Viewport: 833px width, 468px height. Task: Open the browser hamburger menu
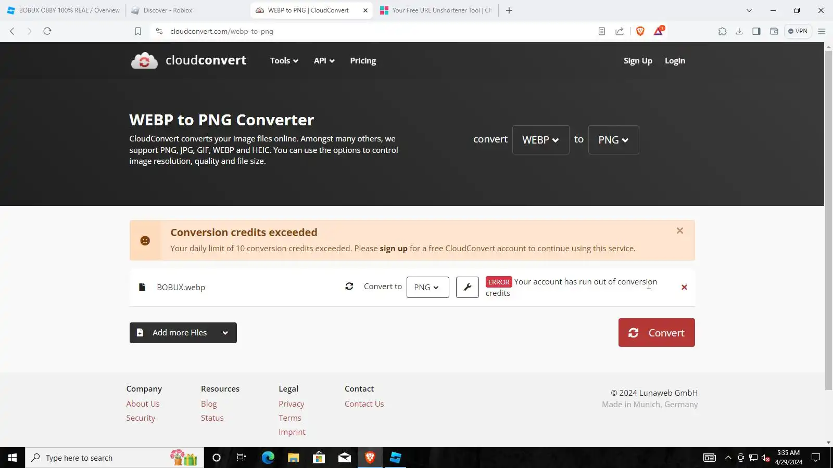click(822, 31)
